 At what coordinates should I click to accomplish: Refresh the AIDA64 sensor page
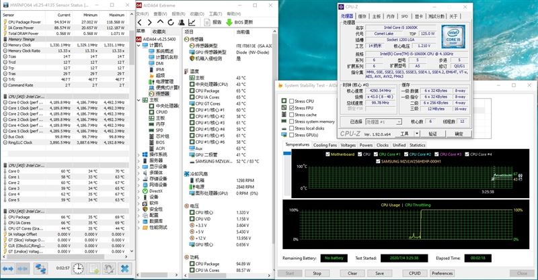click(171, 22)
